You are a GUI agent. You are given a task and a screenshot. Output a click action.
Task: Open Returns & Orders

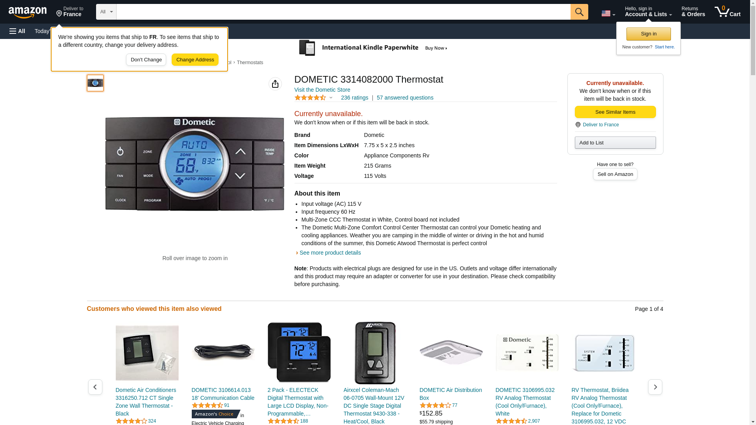693,12
